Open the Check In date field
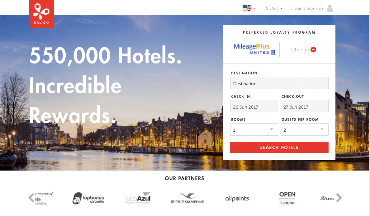 pyautogui.click(x=254, y=106)
